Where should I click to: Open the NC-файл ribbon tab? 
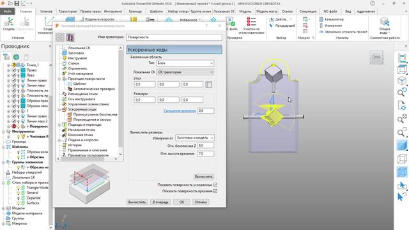click(x=330, y=11)
